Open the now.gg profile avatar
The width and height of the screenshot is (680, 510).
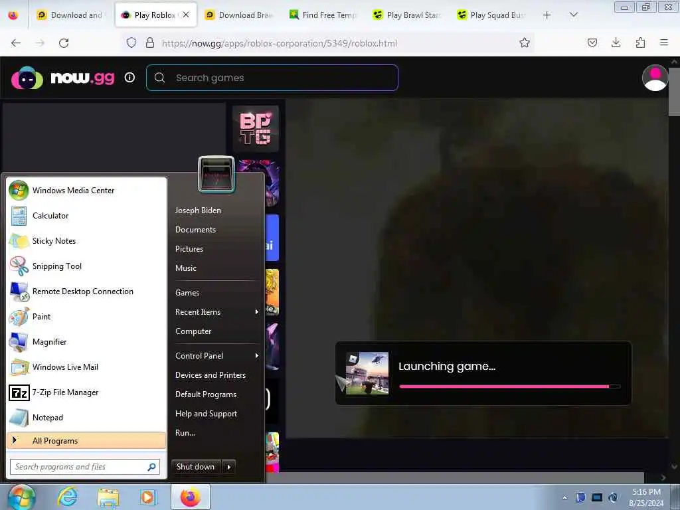pyautogui.click(x=655, y=78)
